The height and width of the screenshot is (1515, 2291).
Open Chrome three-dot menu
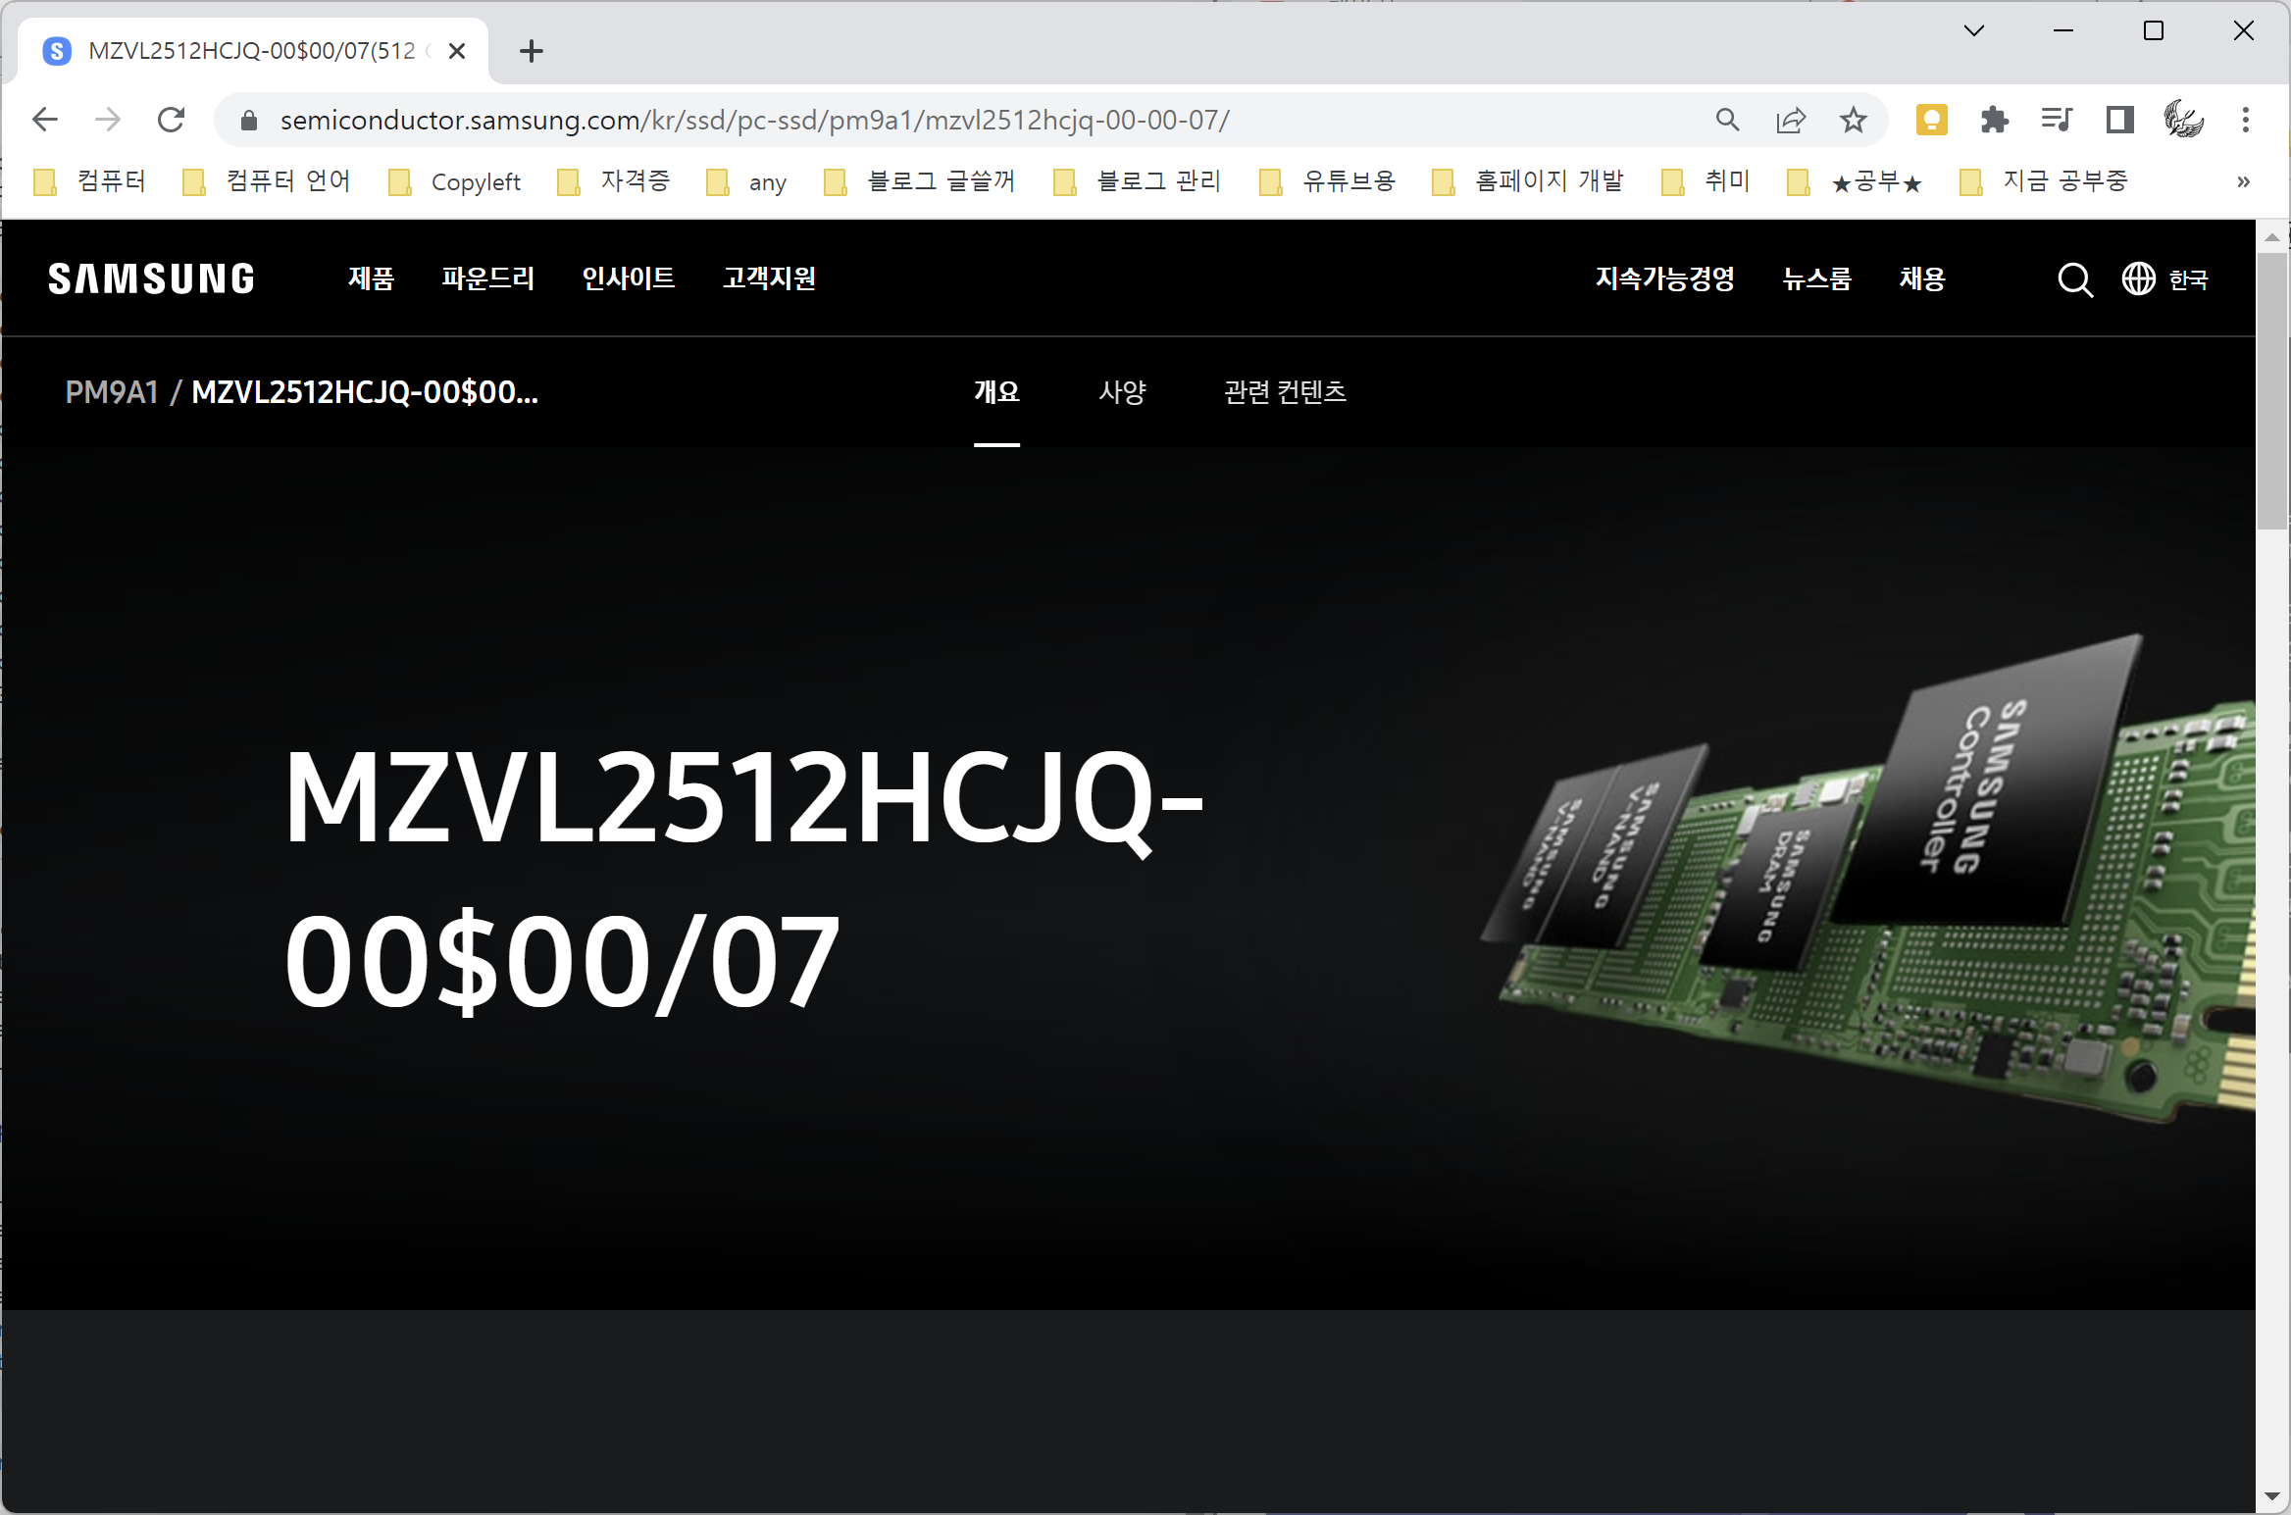pos(2245,120)
